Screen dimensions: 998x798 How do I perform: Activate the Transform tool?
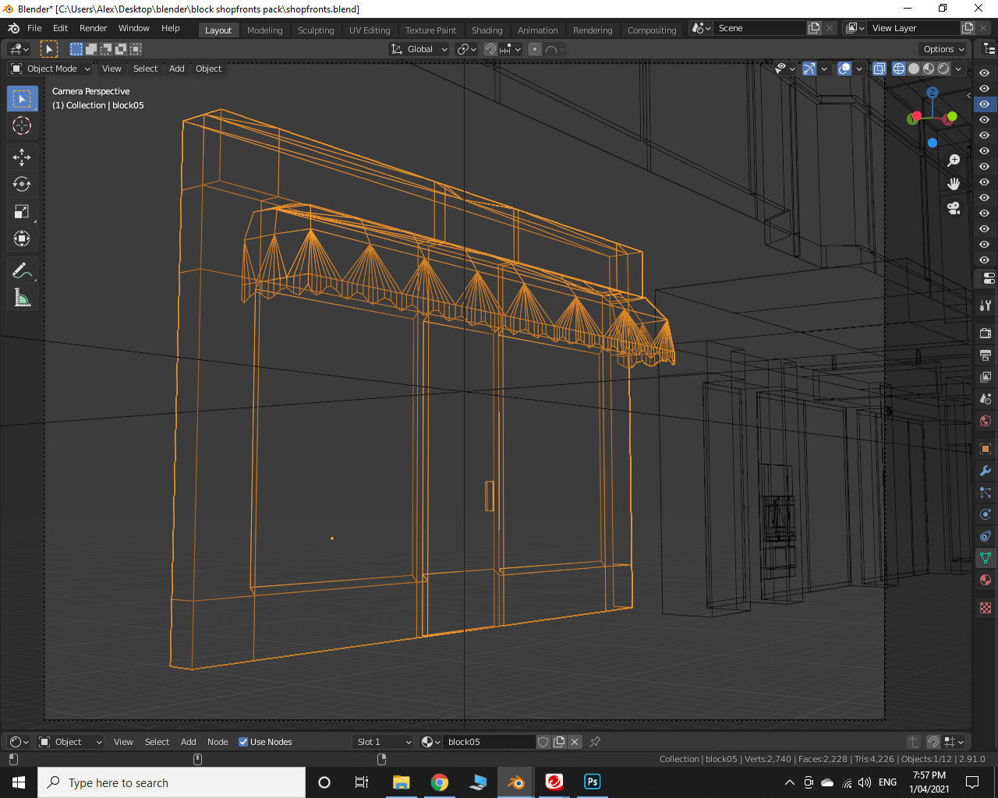[22, 238]
